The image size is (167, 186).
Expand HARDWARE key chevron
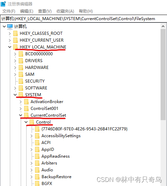pyautogui.click(x=15, y=68)
